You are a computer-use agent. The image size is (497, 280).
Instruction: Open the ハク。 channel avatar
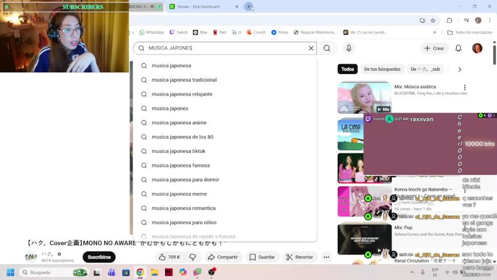pyautogui.click(x=31, y=257)
